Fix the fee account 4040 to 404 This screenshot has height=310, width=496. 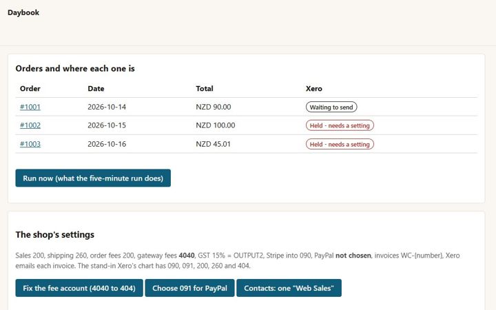point(79,288)
